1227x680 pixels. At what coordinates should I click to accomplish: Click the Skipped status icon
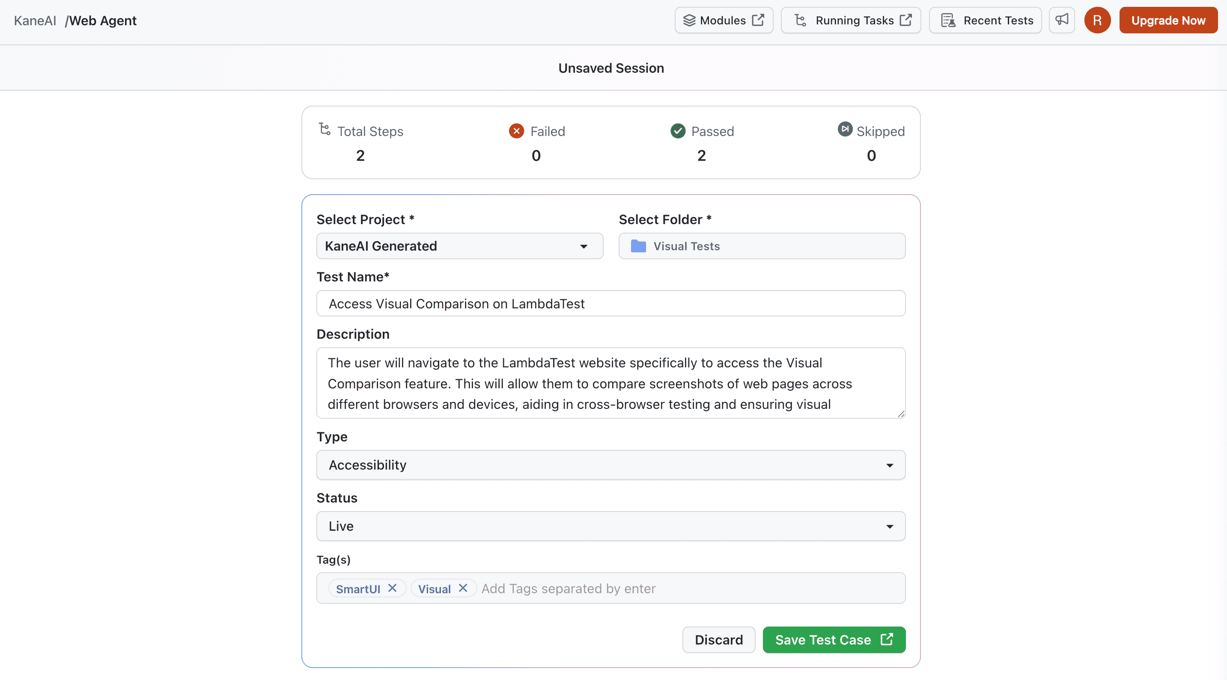pyautogui.click(x=845, y=129)
